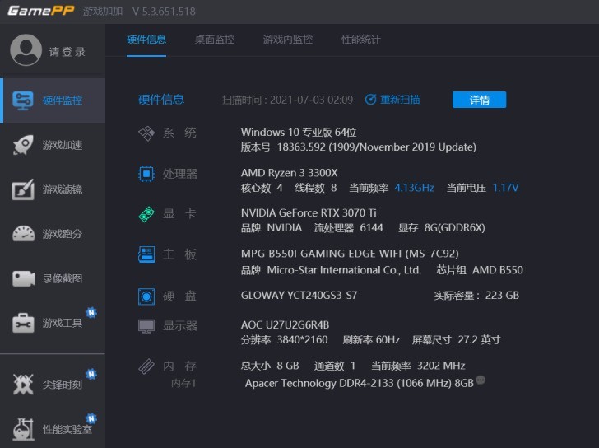Screen dimensions: 599x448
Task: Switch to the 性能统计 tab
Action: coord(360,40)
